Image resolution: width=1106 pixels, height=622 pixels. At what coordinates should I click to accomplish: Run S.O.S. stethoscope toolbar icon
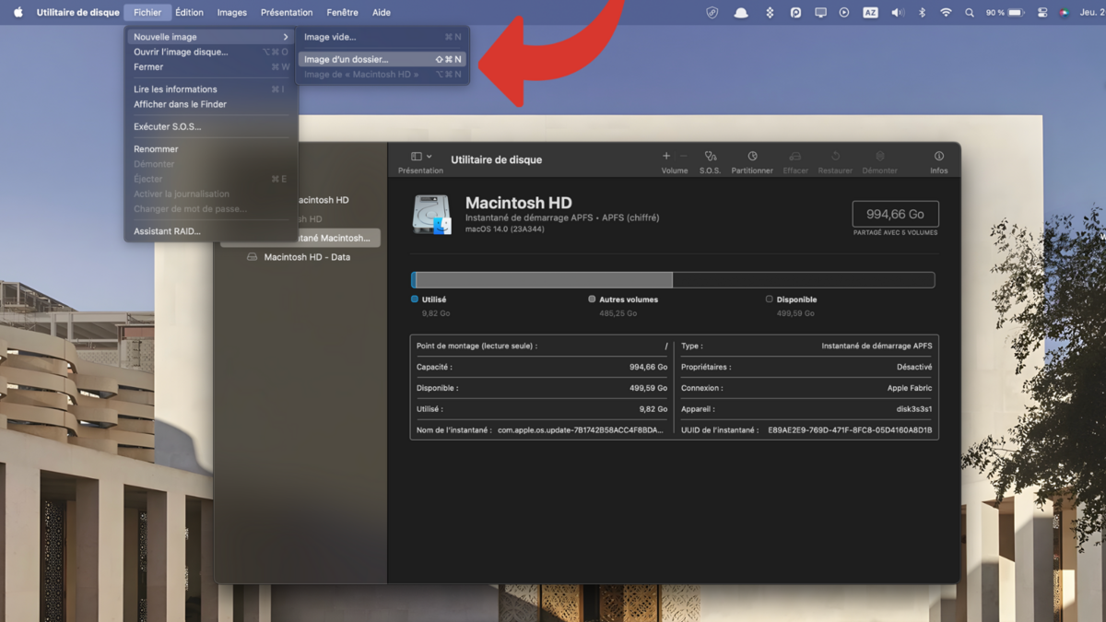(710, 157)
